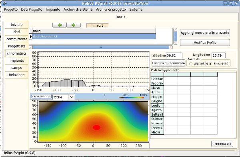This screenshot has width=240, height=157.
Task: Click the horizontal scrollbar left arrow
Action: click(31, 47)
